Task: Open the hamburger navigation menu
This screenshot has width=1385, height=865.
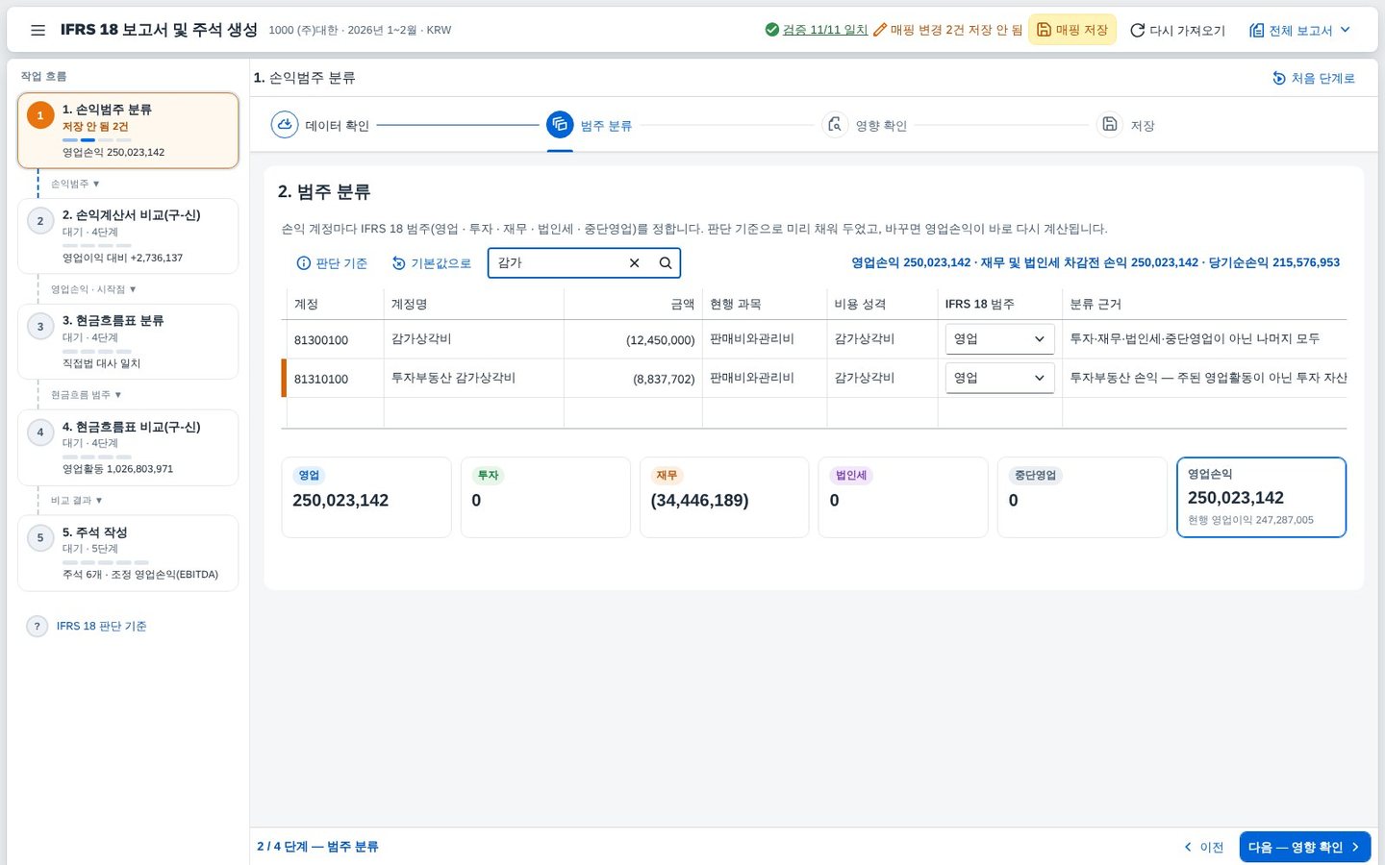Action: click(38, 30)
